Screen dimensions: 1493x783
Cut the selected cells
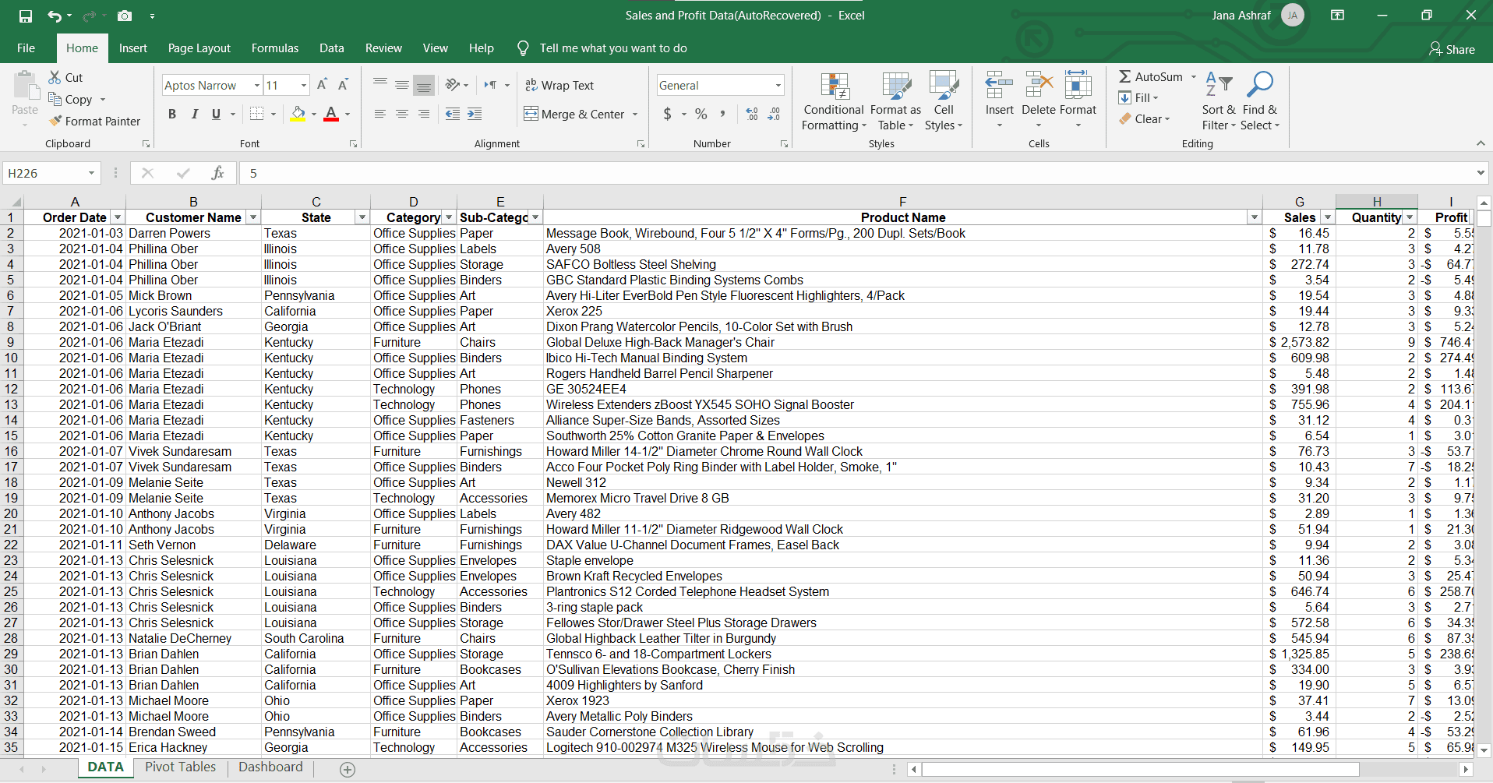(65, 78)
